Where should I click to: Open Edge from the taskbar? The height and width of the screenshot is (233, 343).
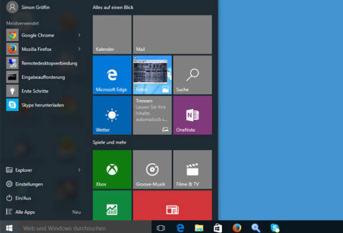180,228
